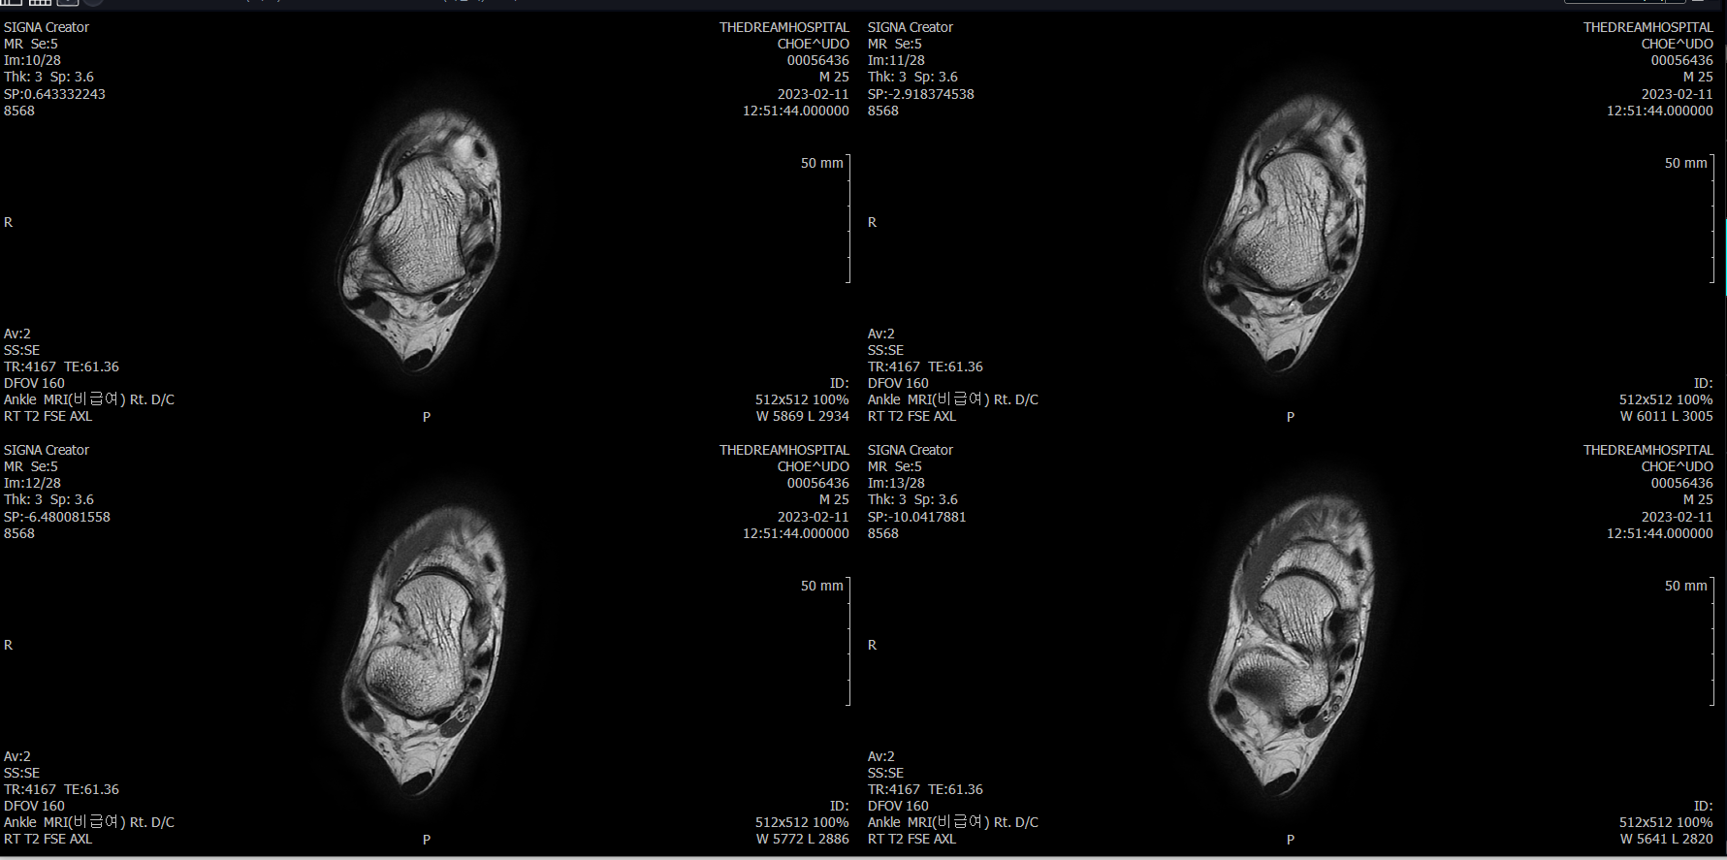Click the RT T2 FSE AXL label in image 13
Screen dimensions: 1727x860
911,839
